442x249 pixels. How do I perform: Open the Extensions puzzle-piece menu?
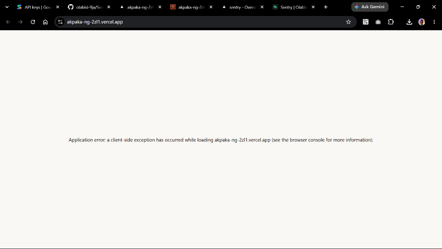[x=391, y=22]
